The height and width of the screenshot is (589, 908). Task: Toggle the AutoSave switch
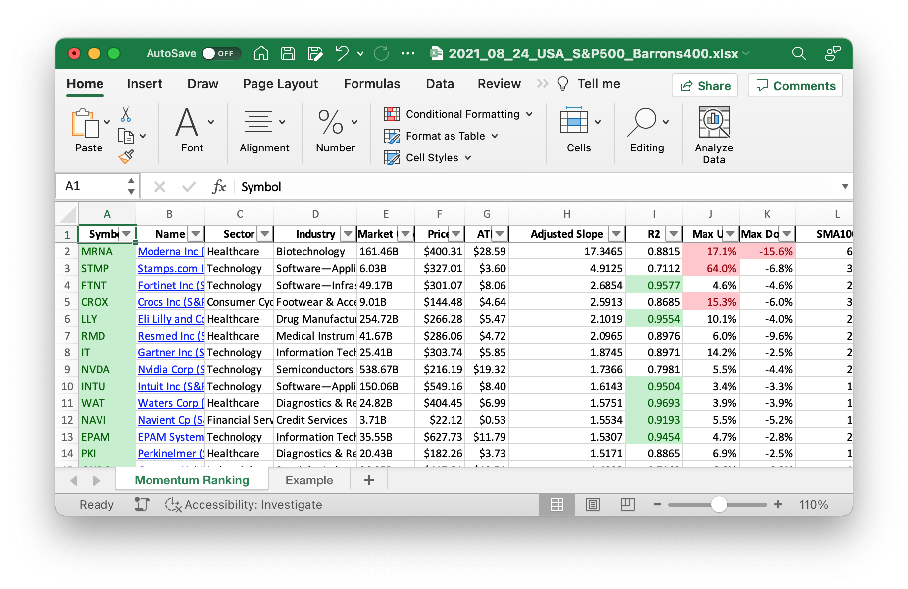click(x=221, y=53)
